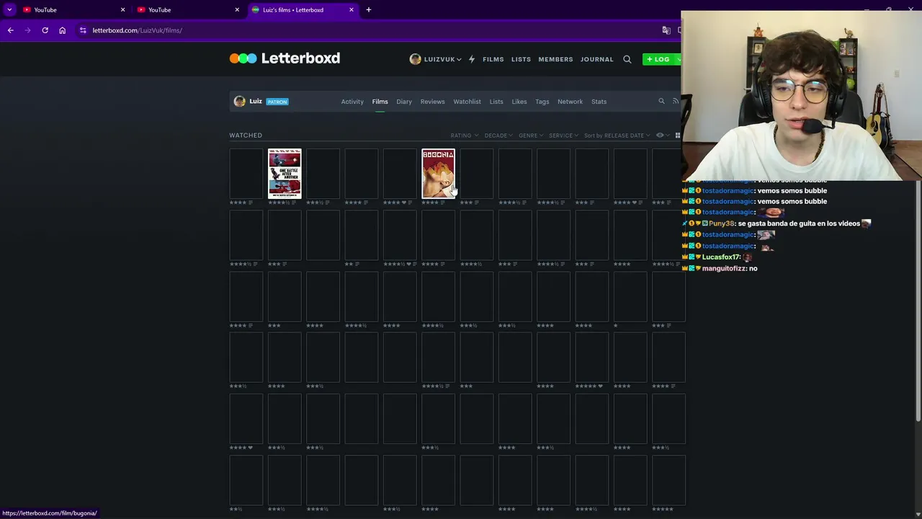This screenshot has width=922, height=519.
Task: Expand the GENRE filter dropdown
Action: pos(531,136)
